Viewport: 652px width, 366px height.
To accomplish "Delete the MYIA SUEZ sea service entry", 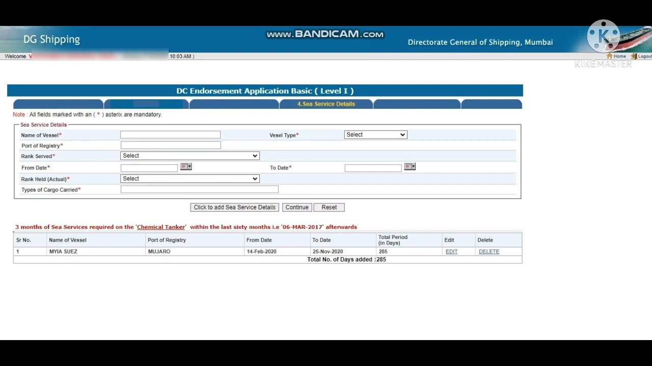I will tap(489, 252).
